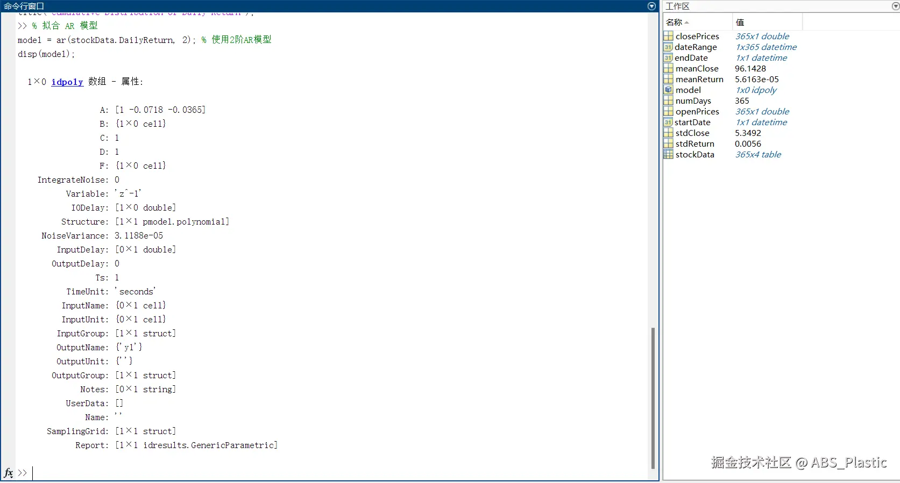Click the 96.1428 value cell
Screen dimensions: 900x483
tap(750, 68)
